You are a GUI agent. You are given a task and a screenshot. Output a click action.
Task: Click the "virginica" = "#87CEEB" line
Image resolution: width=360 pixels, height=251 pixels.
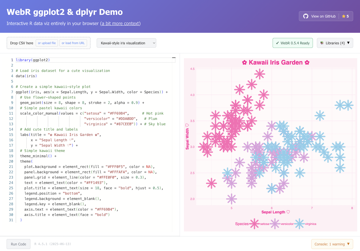125,124
